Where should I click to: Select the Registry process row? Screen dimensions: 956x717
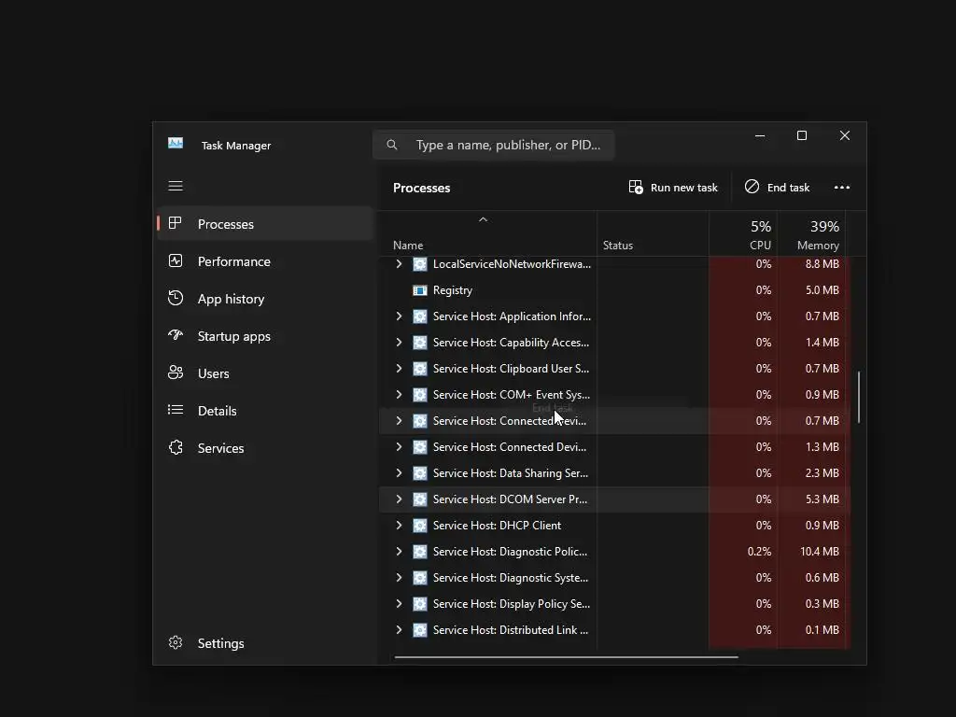(x=614, y=290)
